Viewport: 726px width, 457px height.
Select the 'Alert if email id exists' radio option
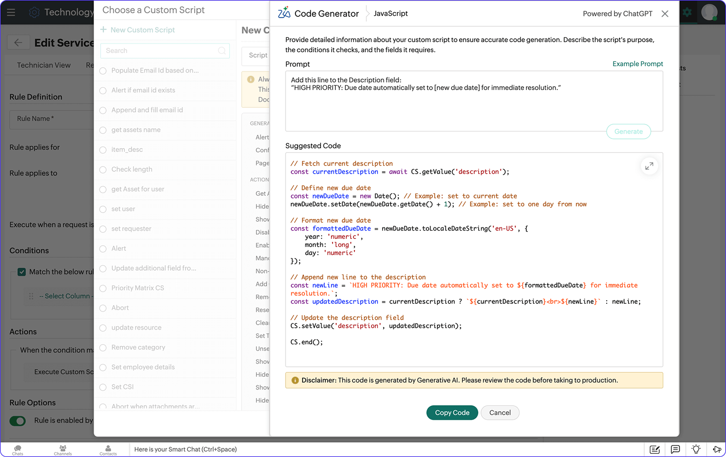click(x=103, y=90)
